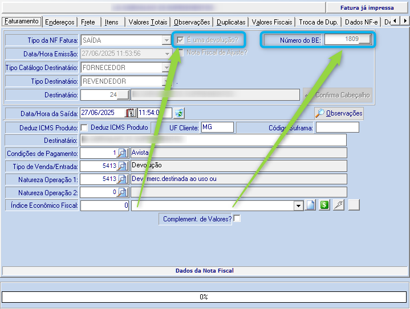Open the Valores Fiscais tab

[x=271, y=22]
